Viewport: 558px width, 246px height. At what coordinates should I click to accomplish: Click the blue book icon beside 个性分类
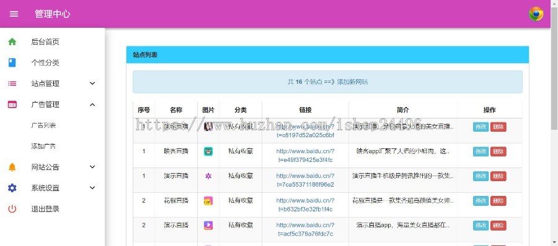click(x=12, y=63)
